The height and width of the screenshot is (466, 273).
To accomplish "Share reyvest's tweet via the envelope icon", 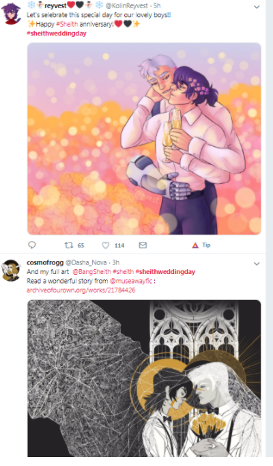I will 143,245.
